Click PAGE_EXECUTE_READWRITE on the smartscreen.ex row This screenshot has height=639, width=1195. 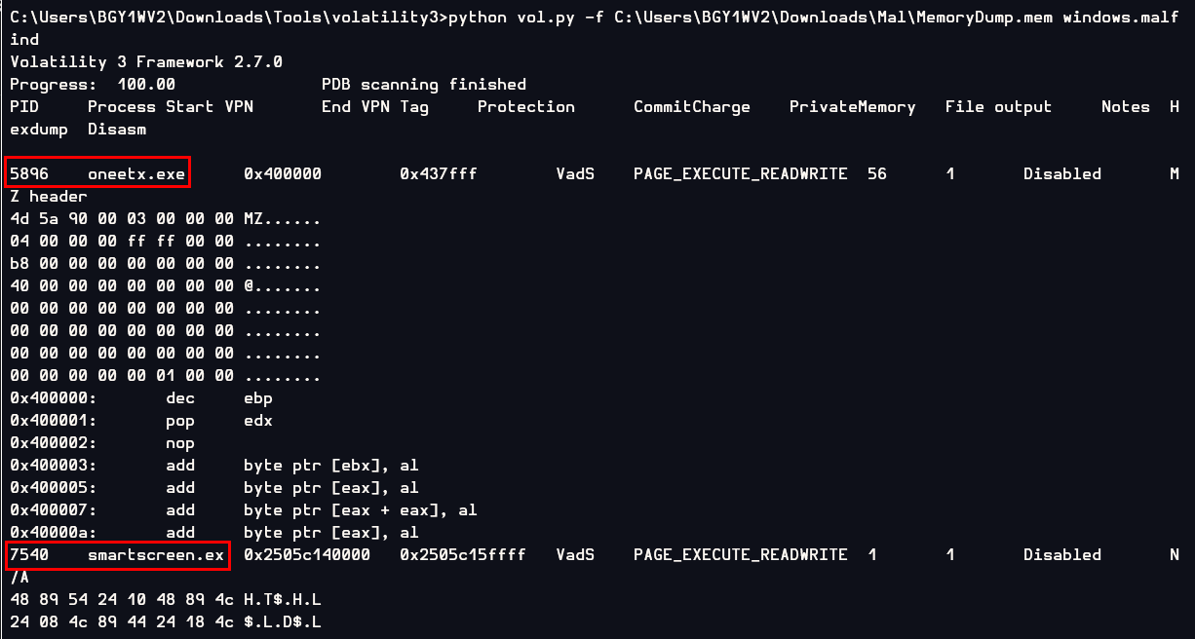(740, 554)
